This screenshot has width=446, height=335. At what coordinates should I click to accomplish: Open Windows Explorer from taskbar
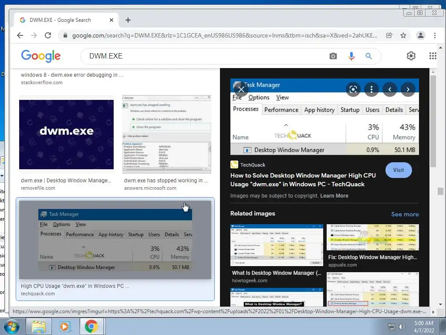click(x=38, y=327)
